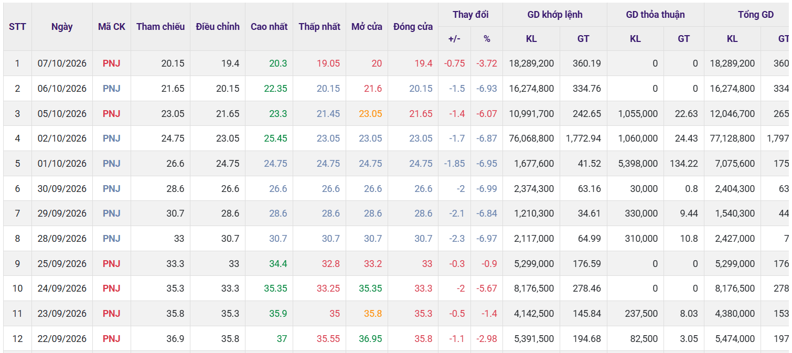The width and height of the screenshot is (792, 353).
Task: Follow the PNJ link in the 25/09/2026 row
Action: [x=112, y=264]
